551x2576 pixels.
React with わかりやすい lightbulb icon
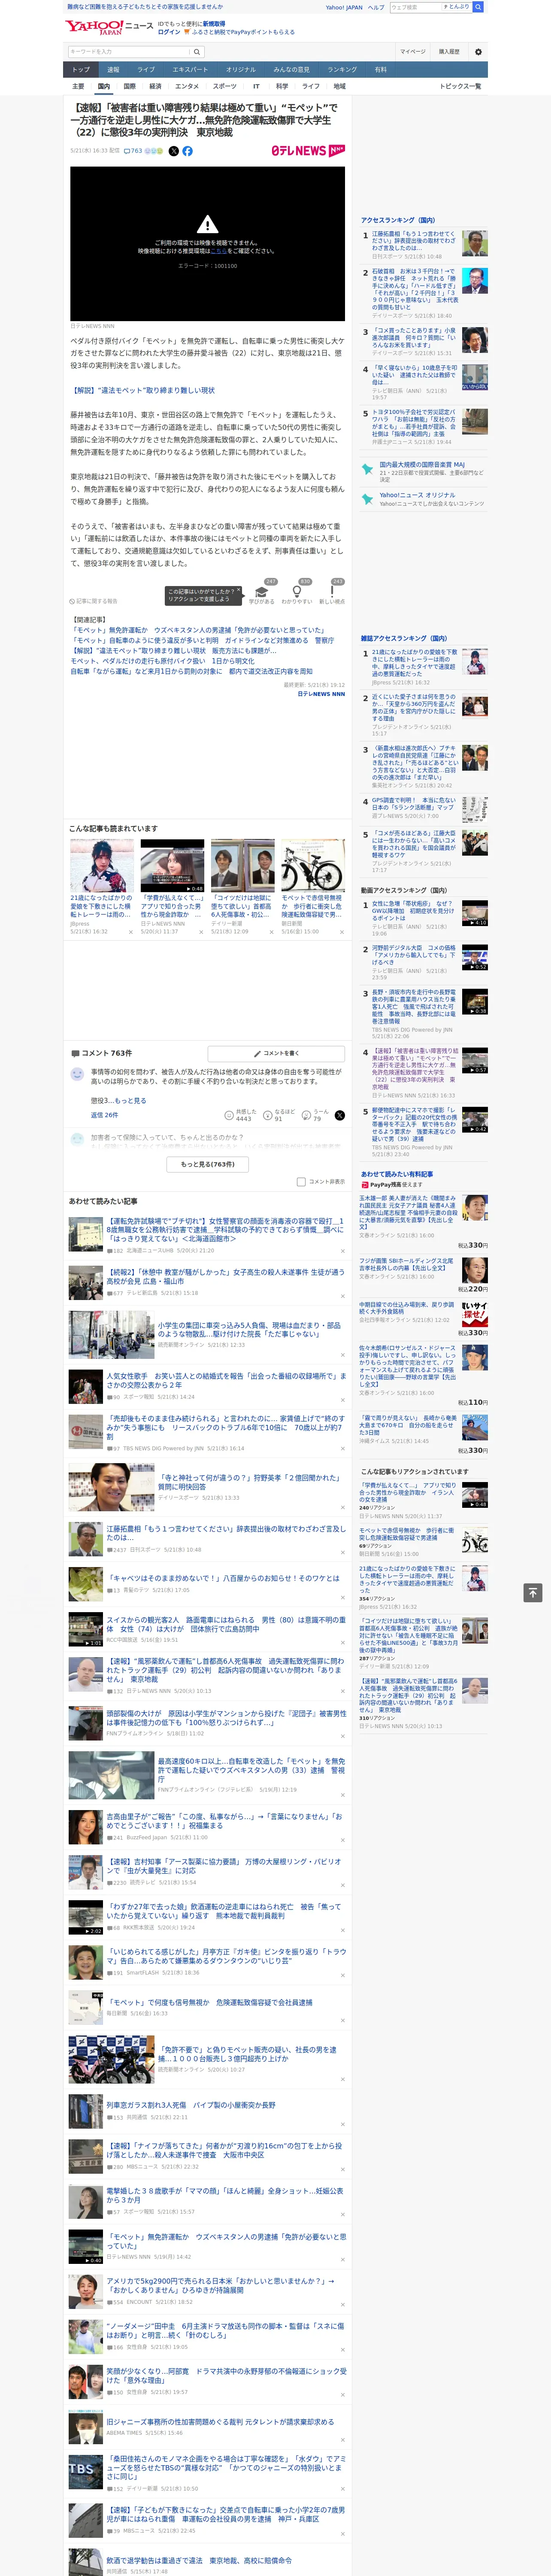click(x=296, y=592)
